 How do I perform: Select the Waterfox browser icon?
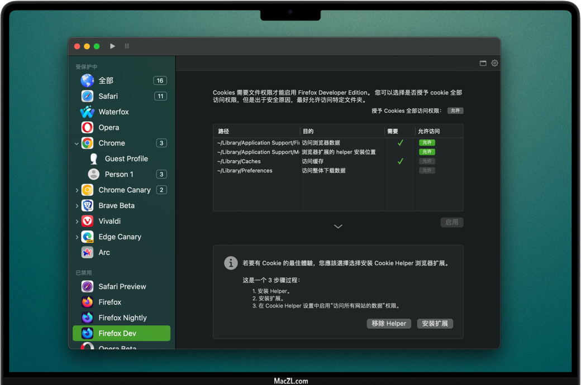pos(87,112)
